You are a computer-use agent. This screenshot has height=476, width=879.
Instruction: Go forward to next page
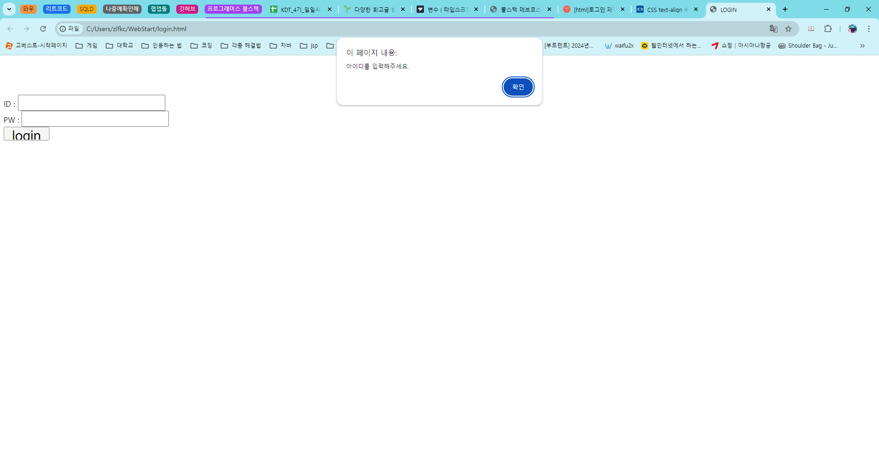(x=27, y=29)
